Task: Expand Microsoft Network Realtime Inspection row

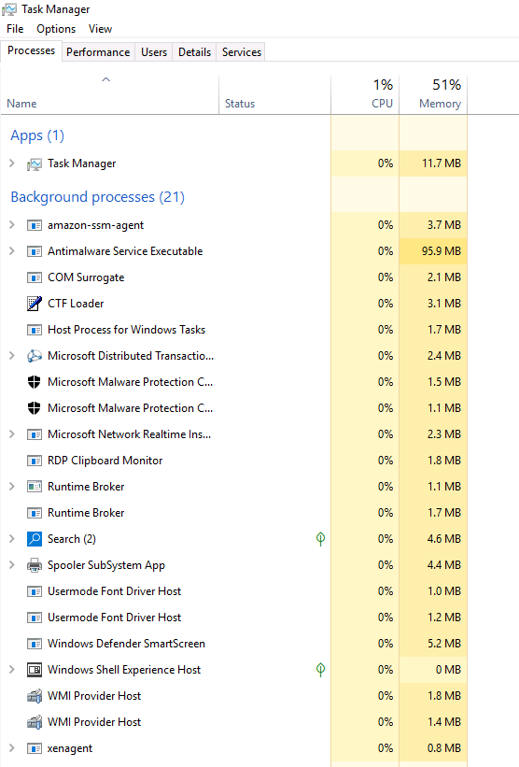Action: tap(12, 433)
